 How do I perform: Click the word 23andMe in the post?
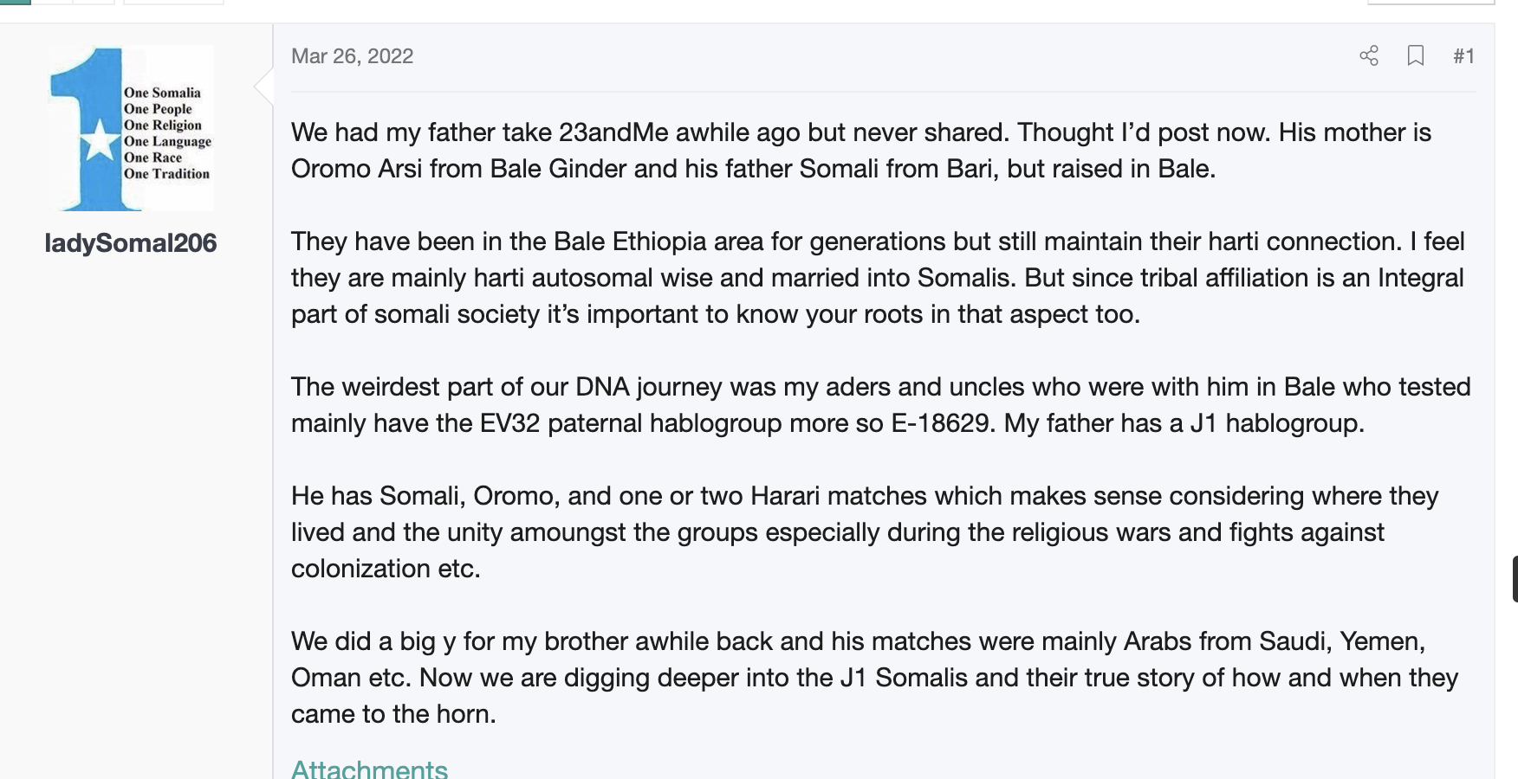pos(613,132)
